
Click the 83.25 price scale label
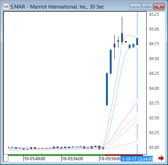(x=154, y=133)
